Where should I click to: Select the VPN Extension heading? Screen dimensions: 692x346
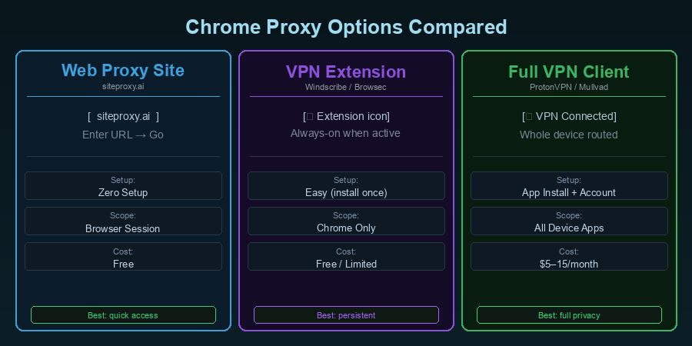[x=346, y=72]
